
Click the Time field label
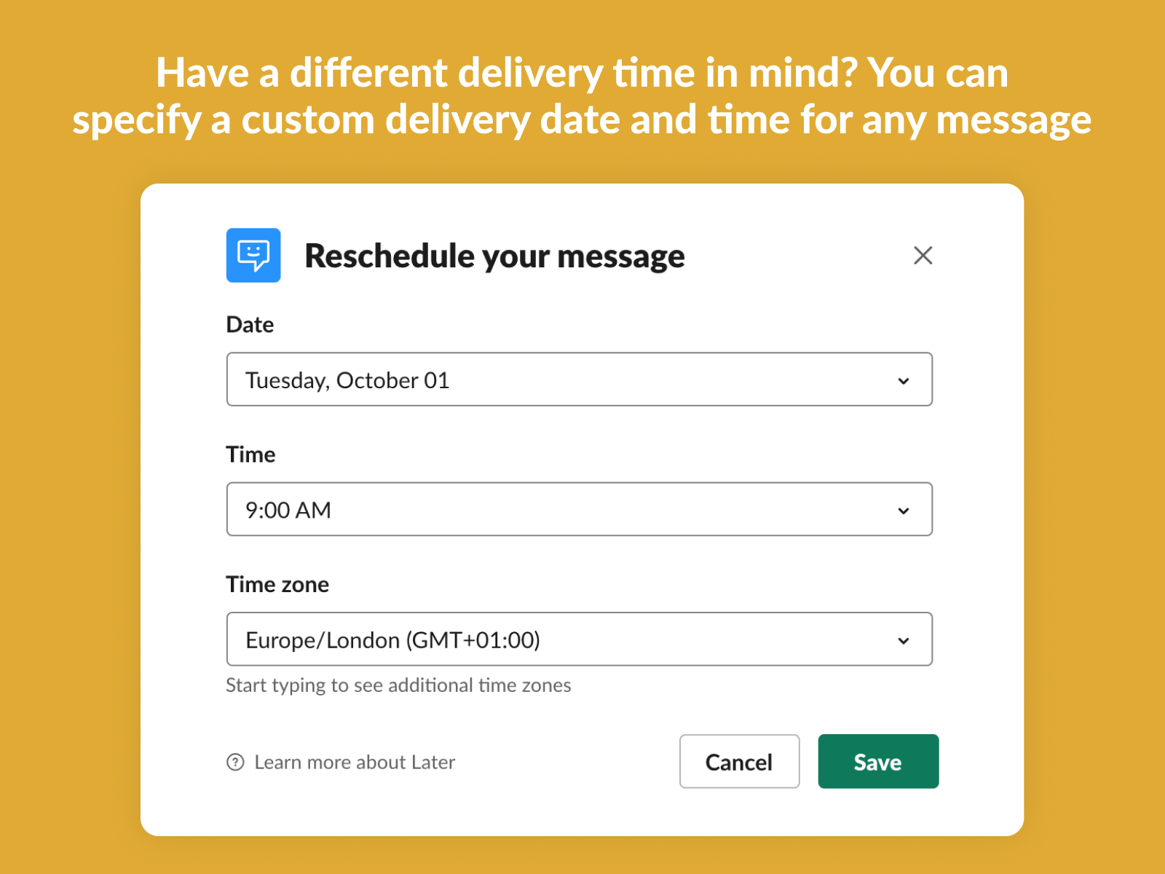250,454
